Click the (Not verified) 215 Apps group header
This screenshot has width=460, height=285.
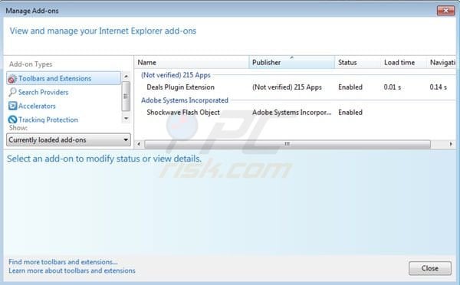click(x=176, y=75)
